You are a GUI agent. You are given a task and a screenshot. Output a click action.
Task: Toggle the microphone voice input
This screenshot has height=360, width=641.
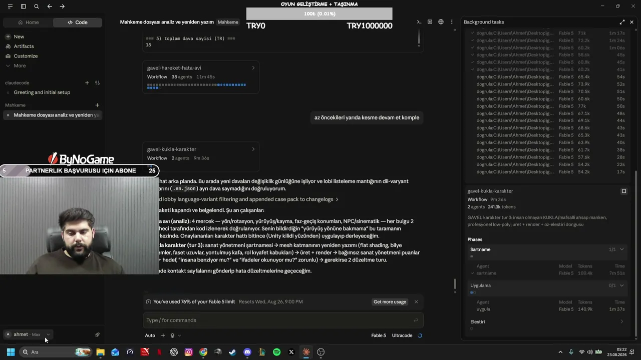pos(172,335)
